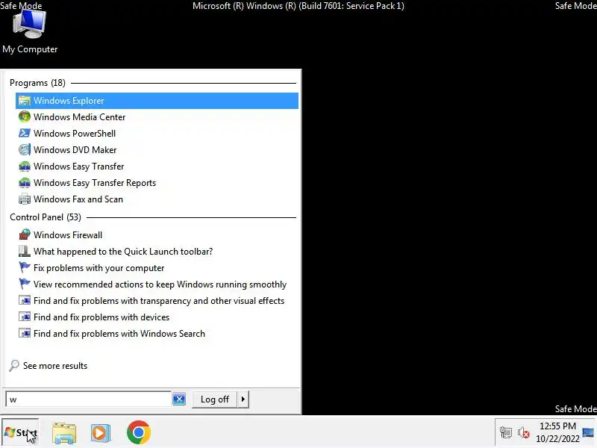Launch Google Chrome from the taskbar
This screenshot has height=448, width=597.
click(139, 432)
